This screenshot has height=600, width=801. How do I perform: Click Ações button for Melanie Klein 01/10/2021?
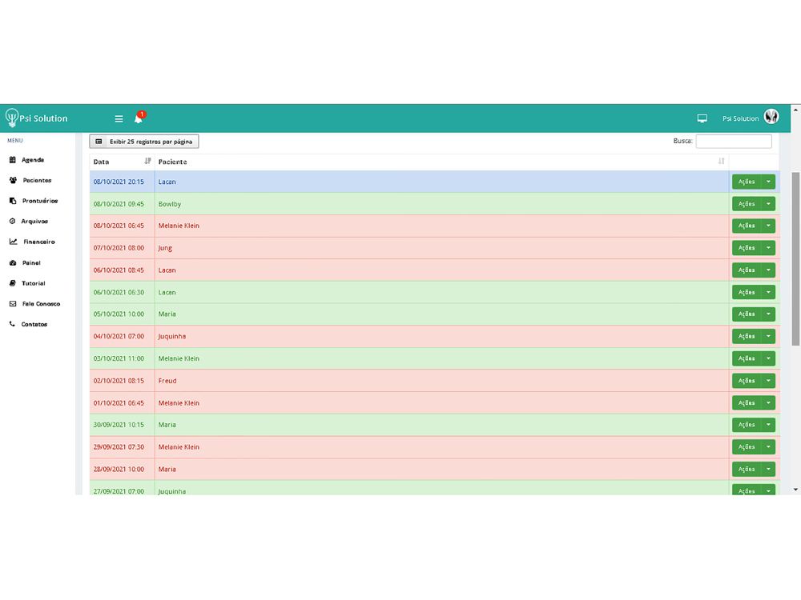click(747, 402)
